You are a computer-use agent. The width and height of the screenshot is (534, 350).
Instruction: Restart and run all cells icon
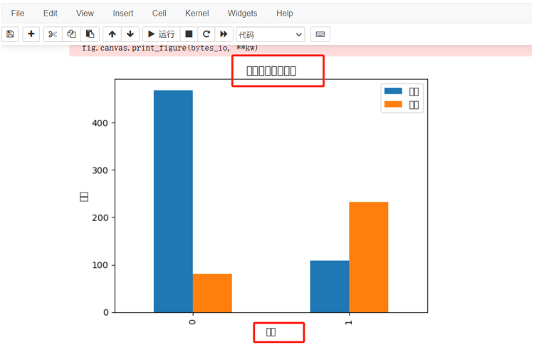click(224, 34)
